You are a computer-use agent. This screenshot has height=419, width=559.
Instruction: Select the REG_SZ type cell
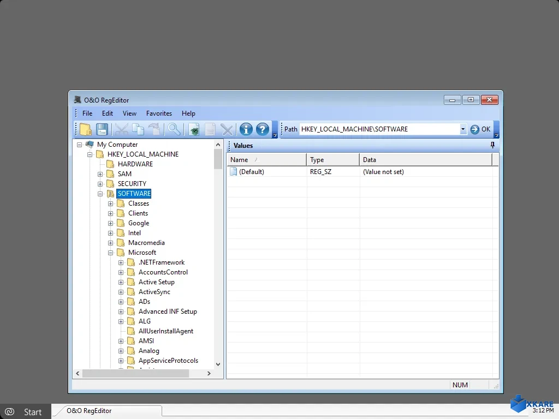pos(320,172)
